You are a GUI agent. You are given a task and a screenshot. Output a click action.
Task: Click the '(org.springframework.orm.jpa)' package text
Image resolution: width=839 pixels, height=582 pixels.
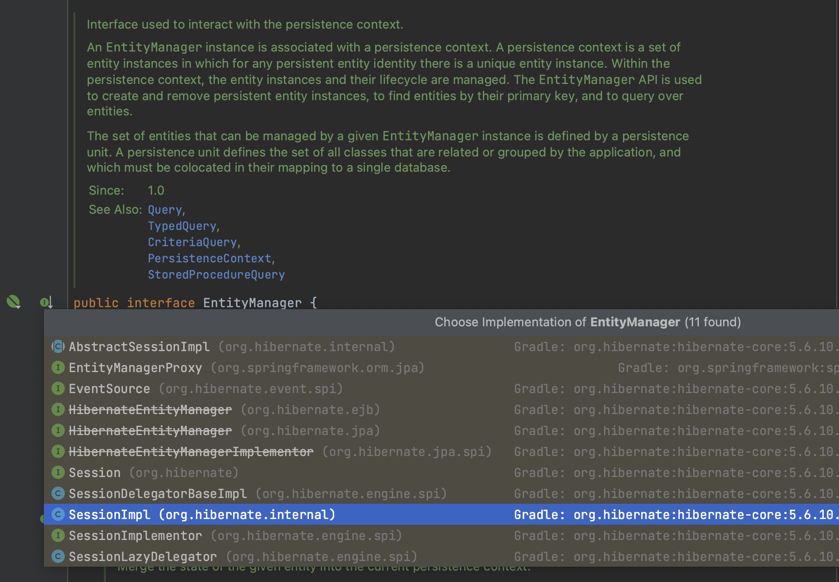(317, 367)
